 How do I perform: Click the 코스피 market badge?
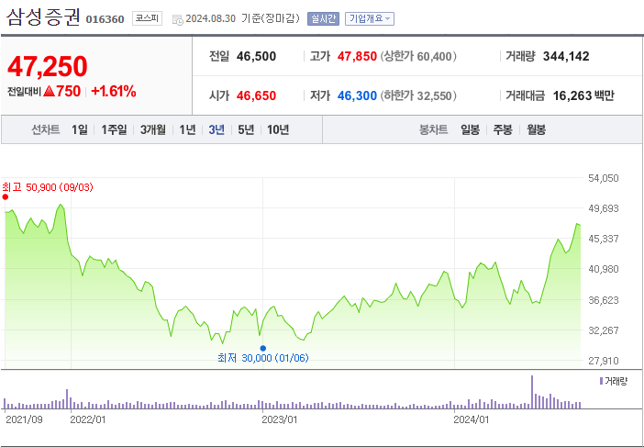(147, 18)
